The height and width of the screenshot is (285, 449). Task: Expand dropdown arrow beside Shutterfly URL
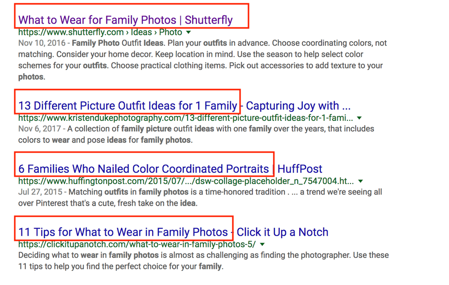coord(188,33)
